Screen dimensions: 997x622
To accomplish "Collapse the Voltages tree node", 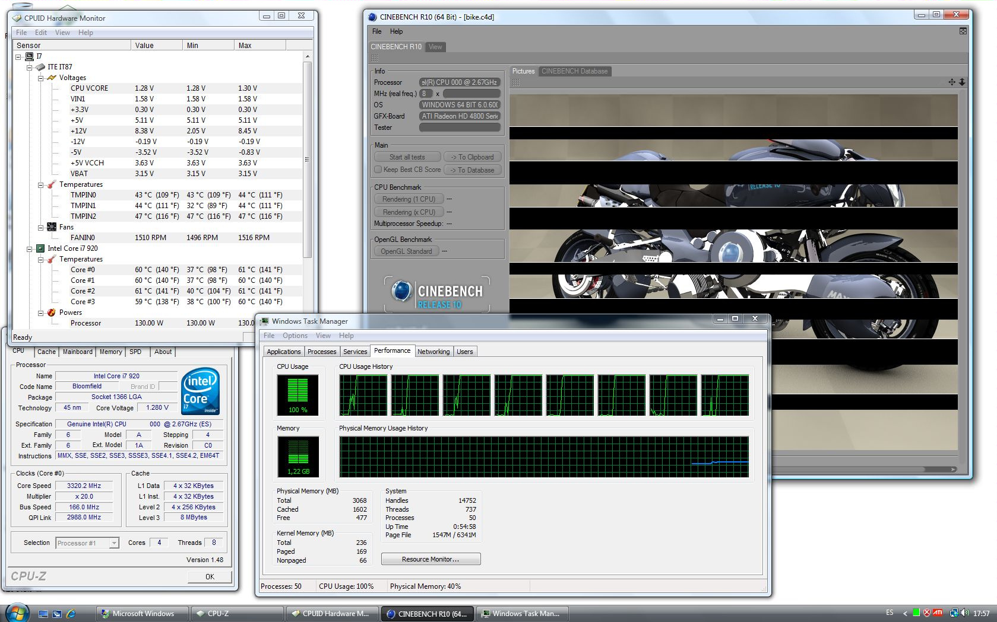I will click(41, 78).
